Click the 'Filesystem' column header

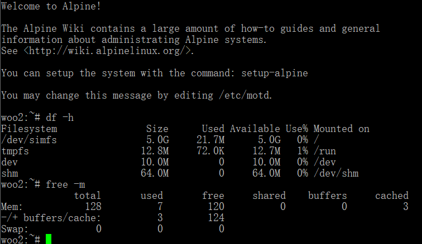[x=29, y=129]
